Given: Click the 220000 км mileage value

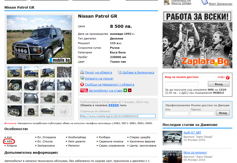Looking at the screenshot, I should click(x=118, y=57).
